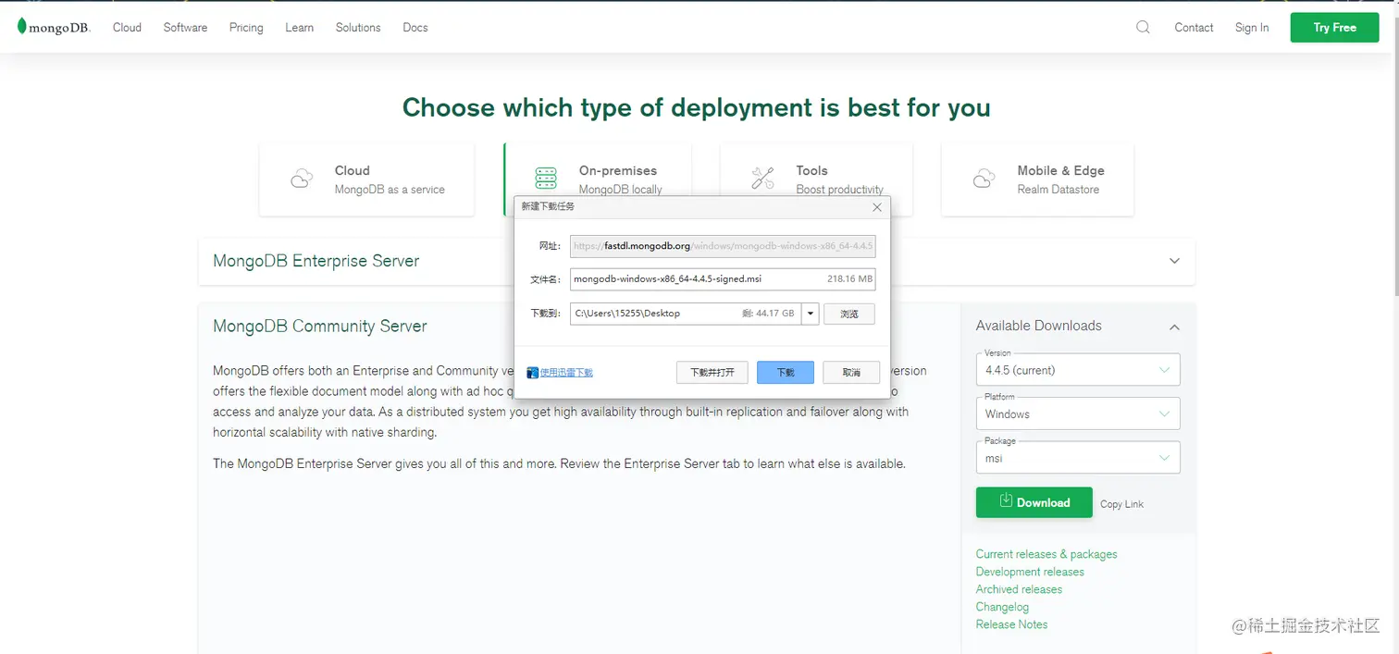This screenshot has height=654, width=1399.
Task: Open the search magnifier icon
Action: click(x=1143, y=27)
